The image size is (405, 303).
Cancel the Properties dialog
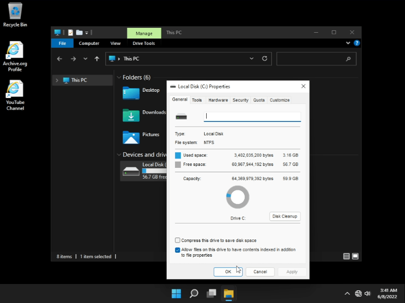[260, 272]
